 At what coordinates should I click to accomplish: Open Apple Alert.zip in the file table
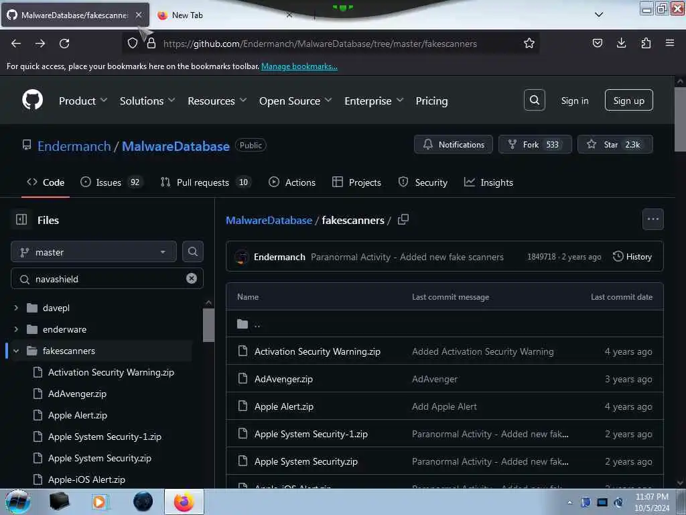[x=284, y=406]
